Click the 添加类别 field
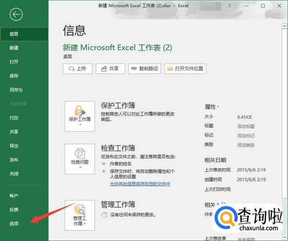The height and width of the screenshot is (241, 288). coord(246,145)
